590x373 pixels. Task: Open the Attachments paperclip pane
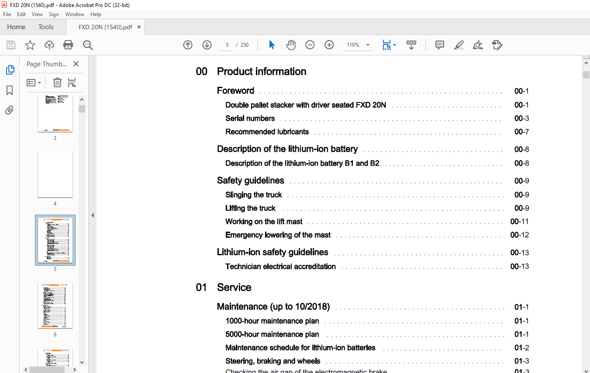(x=10, y=110)
